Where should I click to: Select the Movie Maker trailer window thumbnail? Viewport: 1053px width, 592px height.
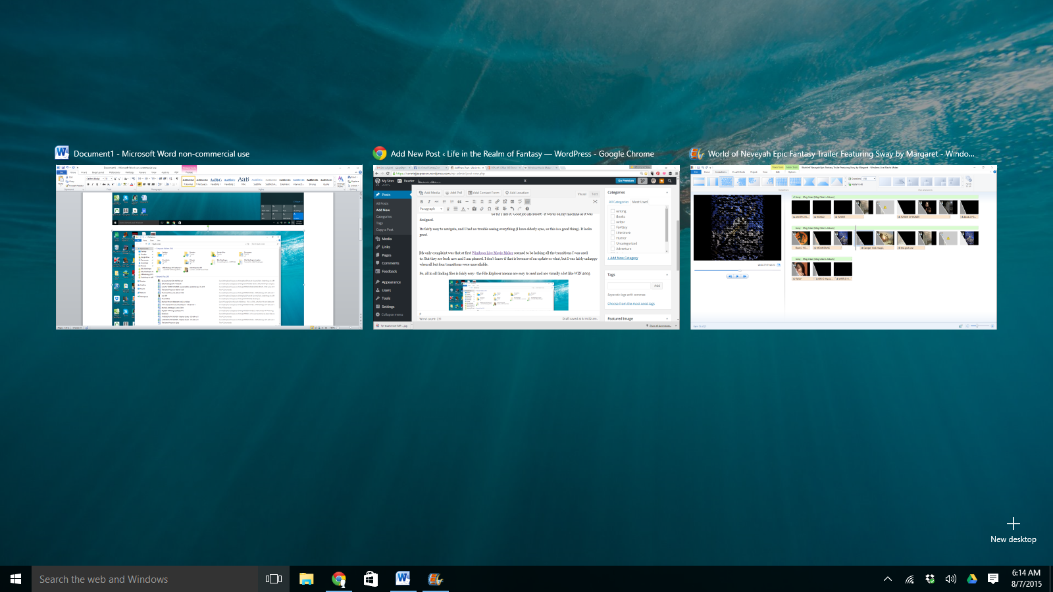843,247
